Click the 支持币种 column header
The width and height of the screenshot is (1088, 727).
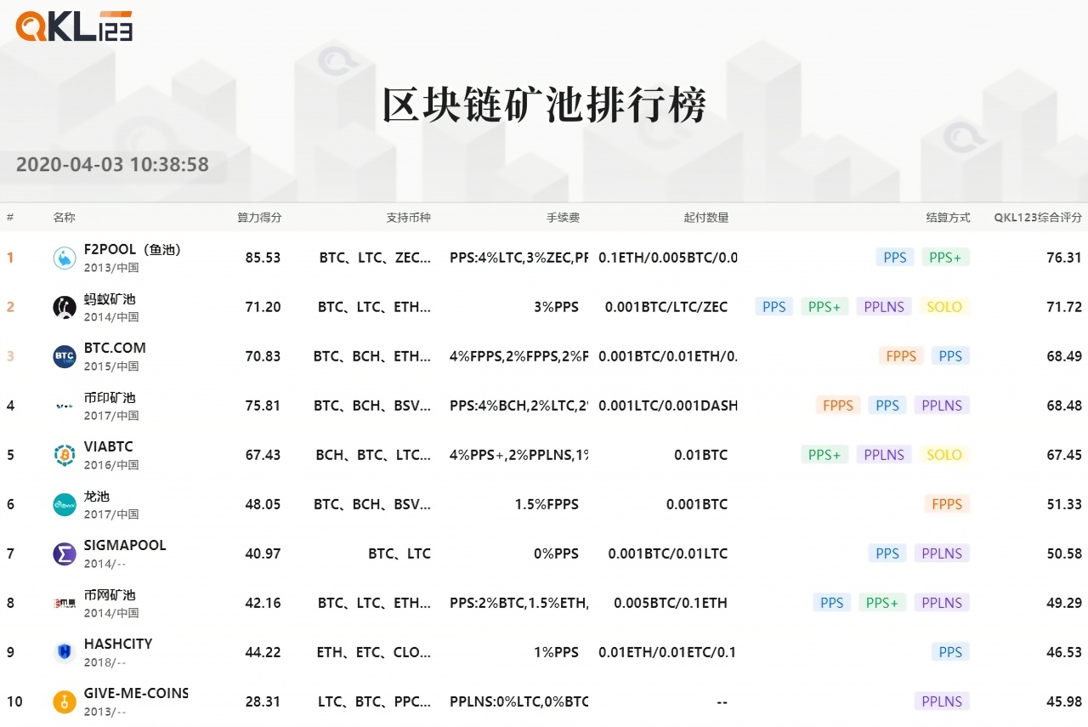pyautogui.click(x=408, y=218)
